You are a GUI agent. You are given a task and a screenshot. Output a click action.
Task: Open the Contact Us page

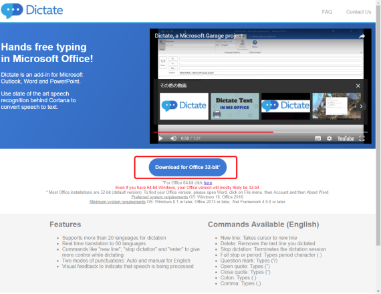click(x=358, y=12)
